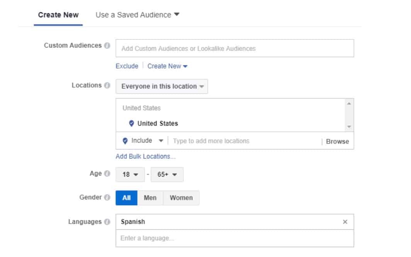Open the Custom Audiences info icon
Screen dimensions: 411x257
click(x=107, y=45)
